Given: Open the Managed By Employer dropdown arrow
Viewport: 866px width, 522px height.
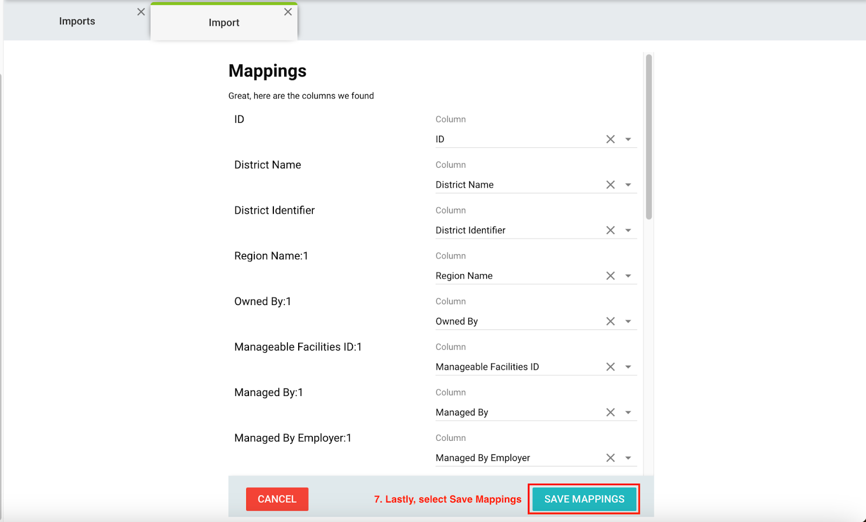Looking at the screenshot, I should click(x=628, y=458).
